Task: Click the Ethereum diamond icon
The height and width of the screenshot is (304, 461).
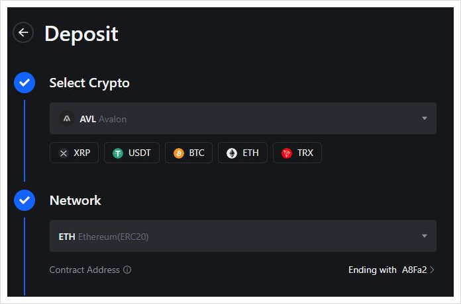Action: pyautogui.click(x=232, y=153)
